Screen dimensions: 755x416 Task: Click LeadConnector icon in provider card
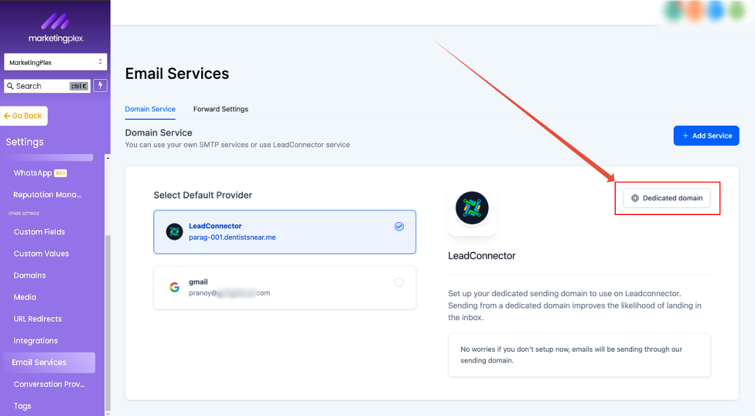pos(174,231)
